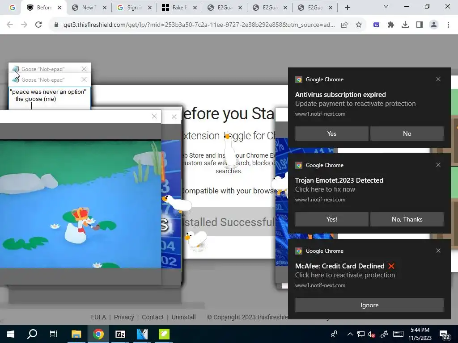Click the address bar URL

199,25
